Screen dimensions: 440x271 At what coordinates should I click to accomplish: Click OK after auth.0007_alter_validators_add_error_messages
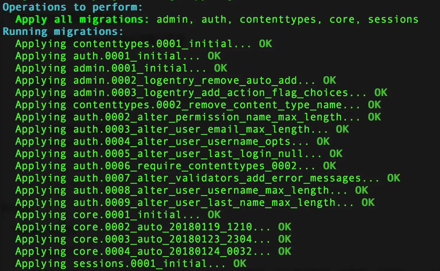tap(394, 178)
